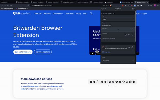The height and width of the screenshot is (100, 160).
Task: Switch to the Bitwarden Web vault tab
Action: [x=127, y=2]
